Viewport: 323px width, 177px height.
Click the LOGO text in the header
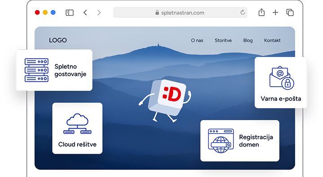pos(58,40)
